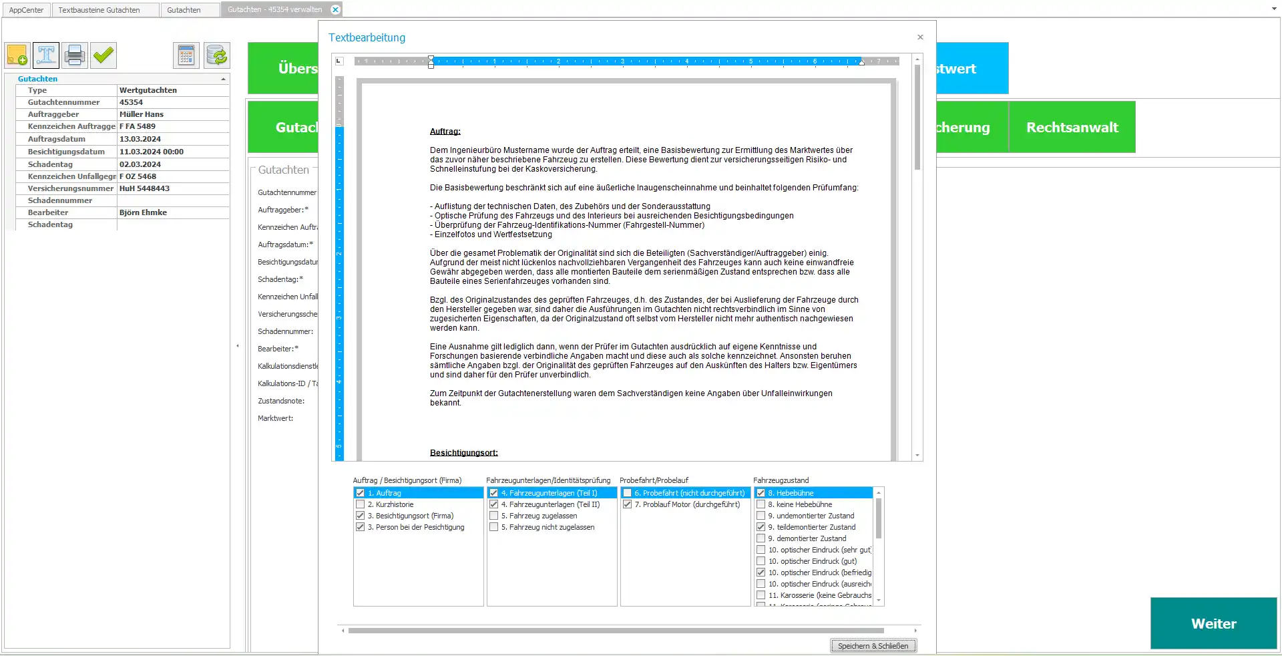
Task: Click the left indent marker on the ruler
Action: [x=431, y=62]
